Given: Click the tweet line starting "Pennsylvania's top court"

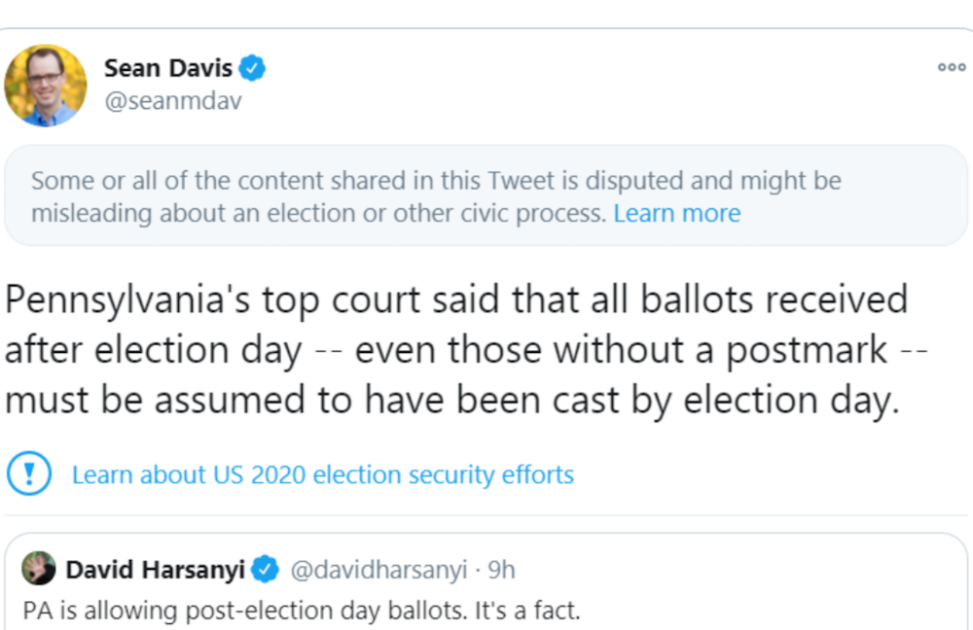Looking at the screenshot, I should point(455,300).
